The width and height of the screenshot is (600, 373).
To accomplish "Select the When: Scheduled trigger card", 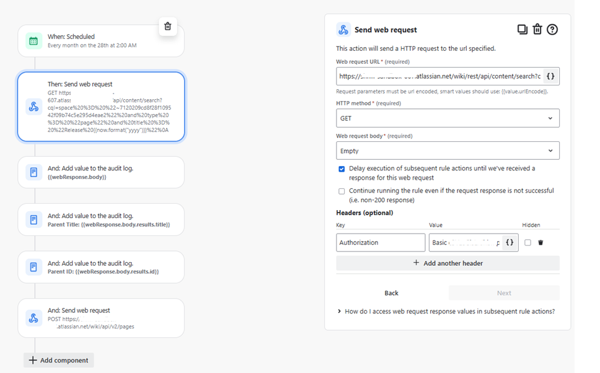I will 101,41.
